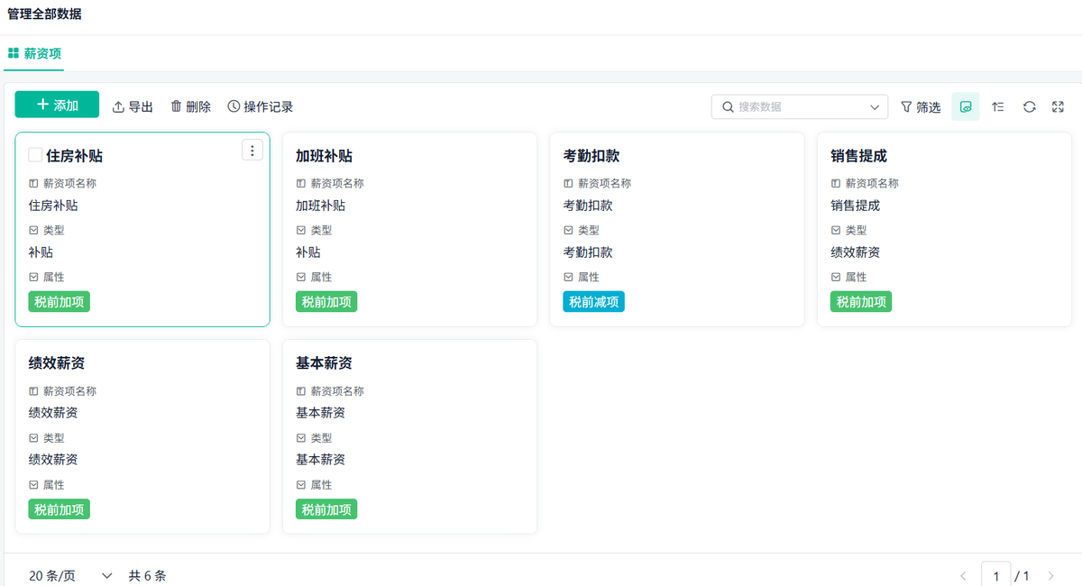Image resolution: width=1082 pixels, height=586 pixels.
Task: Click inside the 搜索数据 search field
Action: [793, 106]
